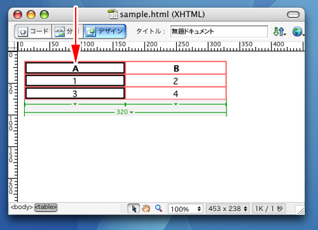Click header cell A
Image resolution: width=318 pixels, height=230 pixels.
(x=75, y=68)
